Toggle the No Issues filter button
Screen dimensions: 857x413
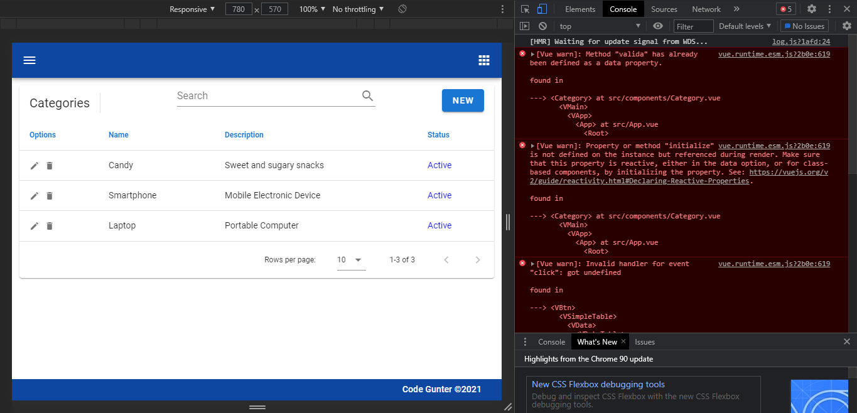tap(804, 26)
